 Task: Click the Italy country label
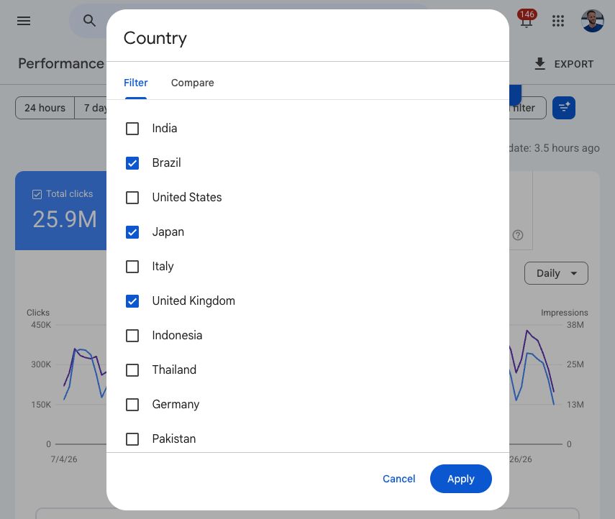coord(163,267)
